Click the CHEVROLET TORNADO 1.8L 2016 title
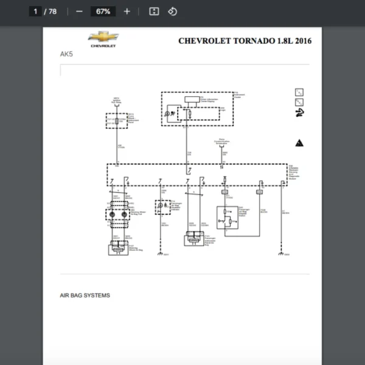Viewport: 365px width, 365px height. (245, 41)
